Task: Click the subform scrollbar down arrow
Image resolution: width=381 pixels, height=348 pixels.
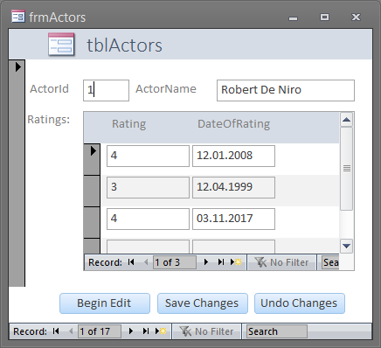Action: (346, 246)
